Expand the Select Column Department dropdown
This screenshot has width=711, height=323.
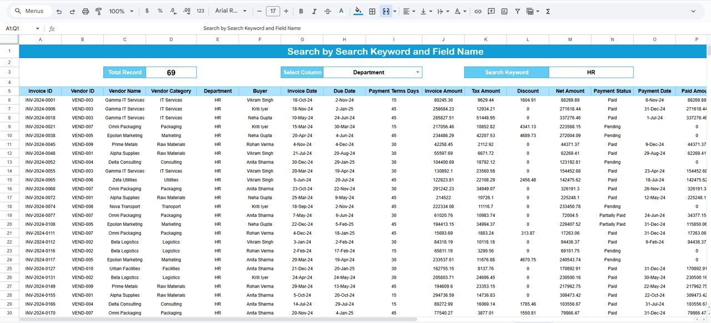click(417, 72)
